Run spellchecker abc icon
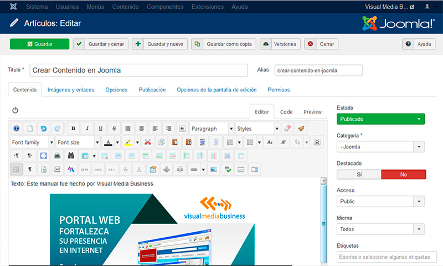The image size is (443, 266). pyautogui.click(x=228, y=170)
